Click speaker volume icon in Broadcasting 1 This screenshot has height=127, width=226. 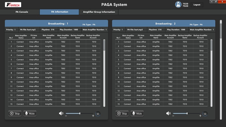[x=61, y=113]
